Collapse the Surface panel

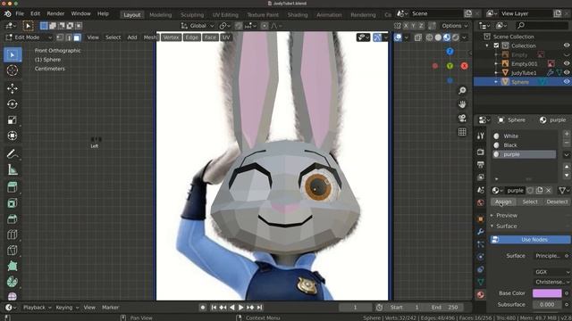point(506,226)
